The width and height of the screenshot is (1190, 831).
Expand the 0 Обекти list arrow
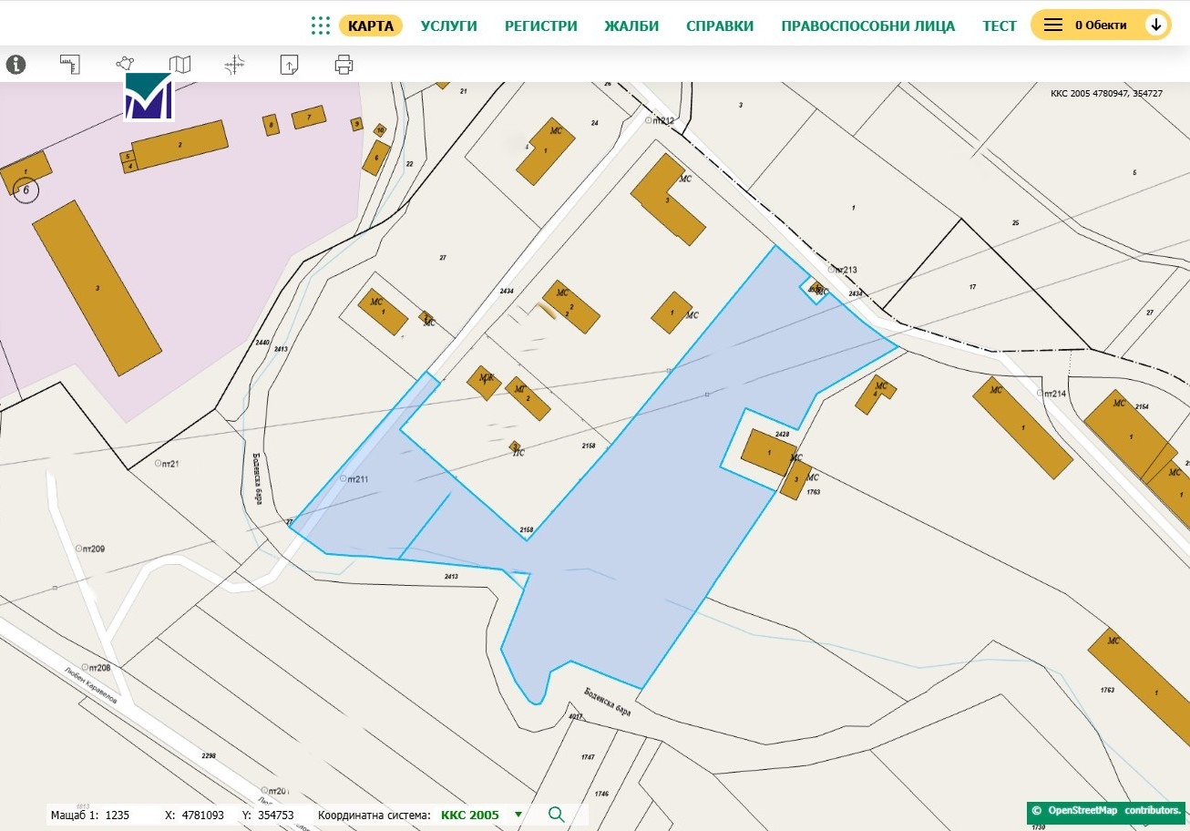coord(1156,26)
